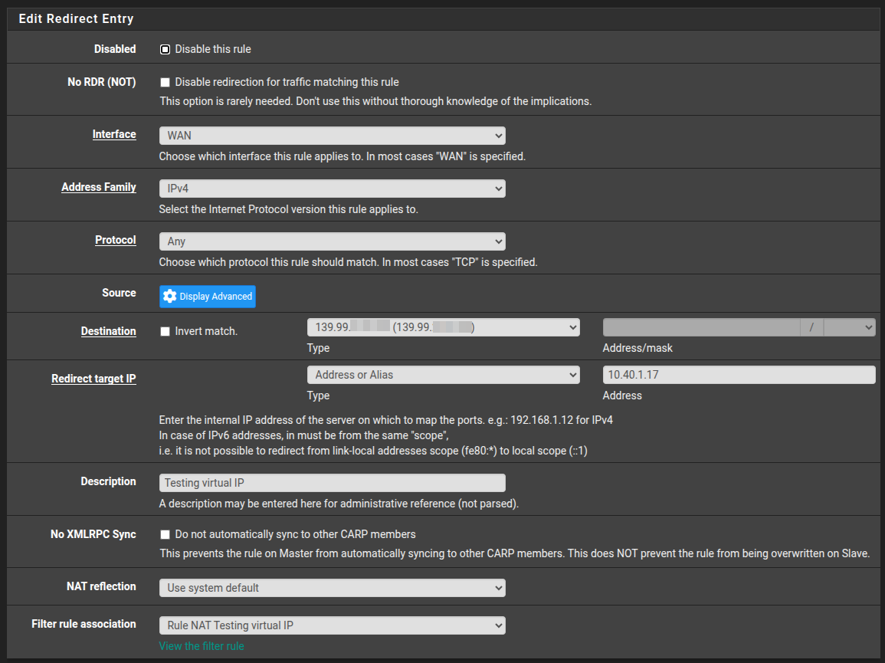Open the Protocol dropdown showing Any
Image resolution: width=885 pixels, height=663 pixels.
pos(333,241)
